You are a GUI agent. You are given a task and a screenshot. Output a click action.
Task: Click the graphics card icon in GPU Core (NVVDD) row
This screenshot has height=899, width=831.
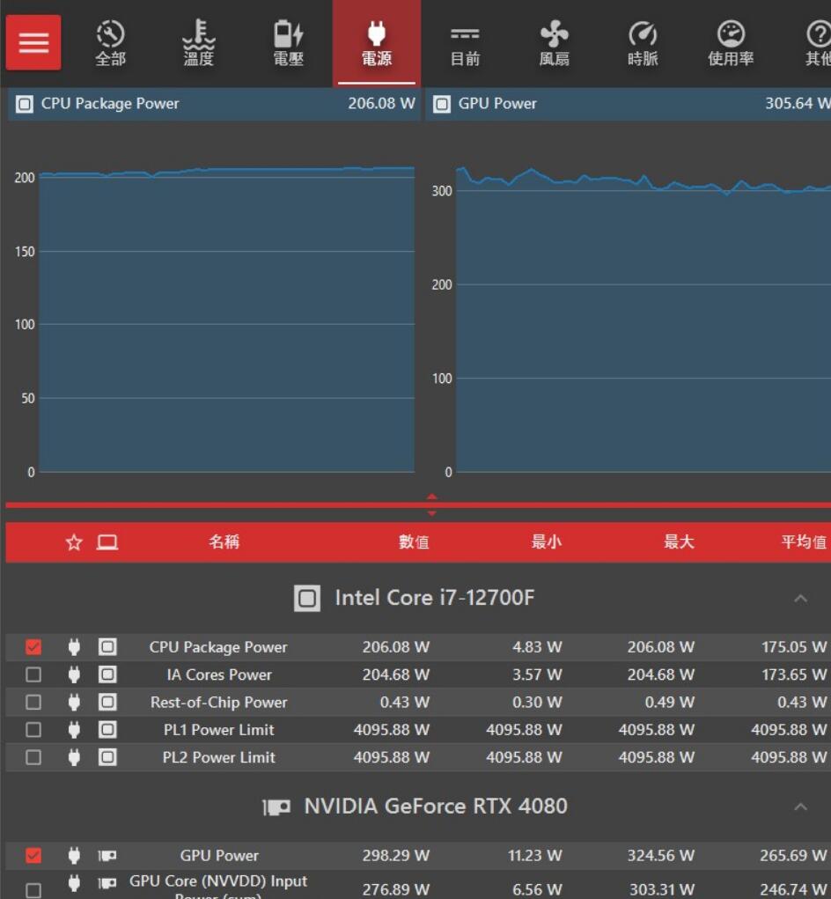click(x=107, y=883)
